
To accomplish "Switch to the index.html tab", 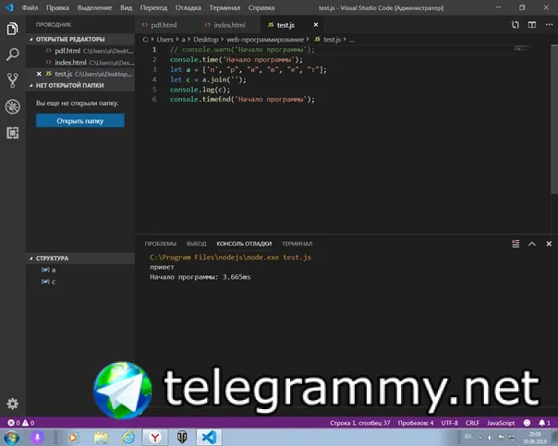I will click(229, 25).
